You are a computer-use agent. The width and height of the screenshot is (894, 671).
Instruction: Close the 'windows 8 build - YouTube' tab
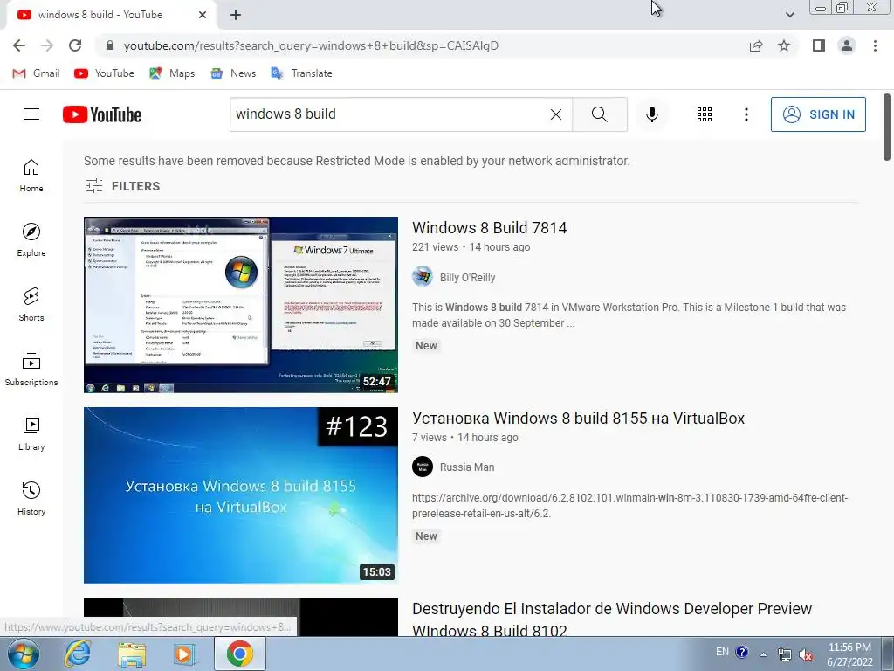click(x=203, y=15)
